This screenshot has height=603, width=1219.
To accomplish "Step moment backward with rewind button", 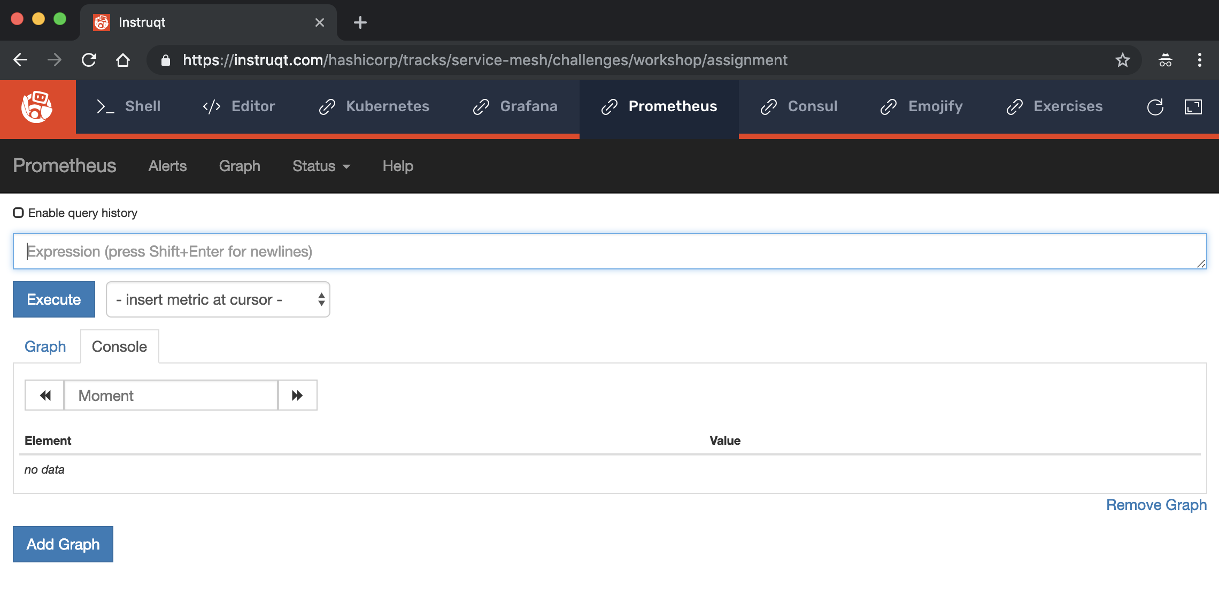I will tap(45, 395).
